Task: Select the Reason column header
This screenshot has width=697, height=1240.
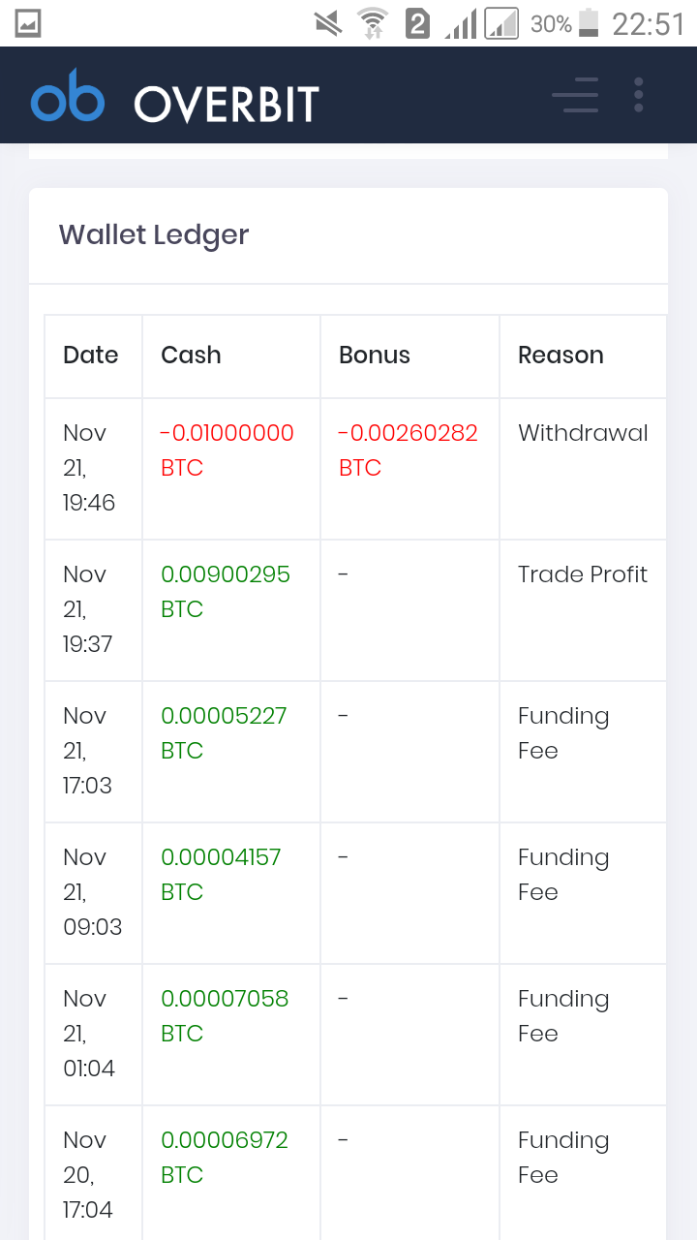Action: [x=561, y=356]
